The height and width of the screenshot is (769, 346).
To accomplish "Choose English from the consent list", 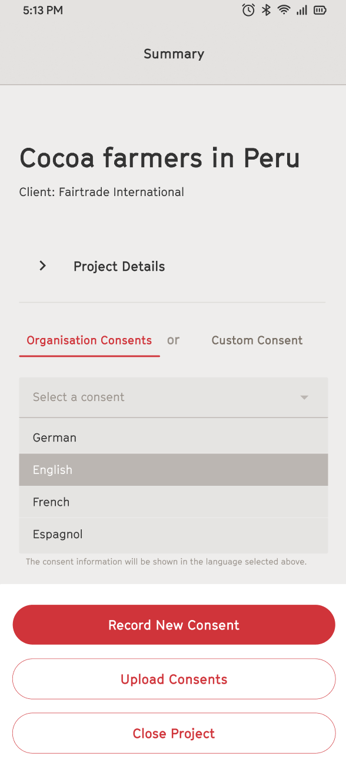I will (174, 470).
